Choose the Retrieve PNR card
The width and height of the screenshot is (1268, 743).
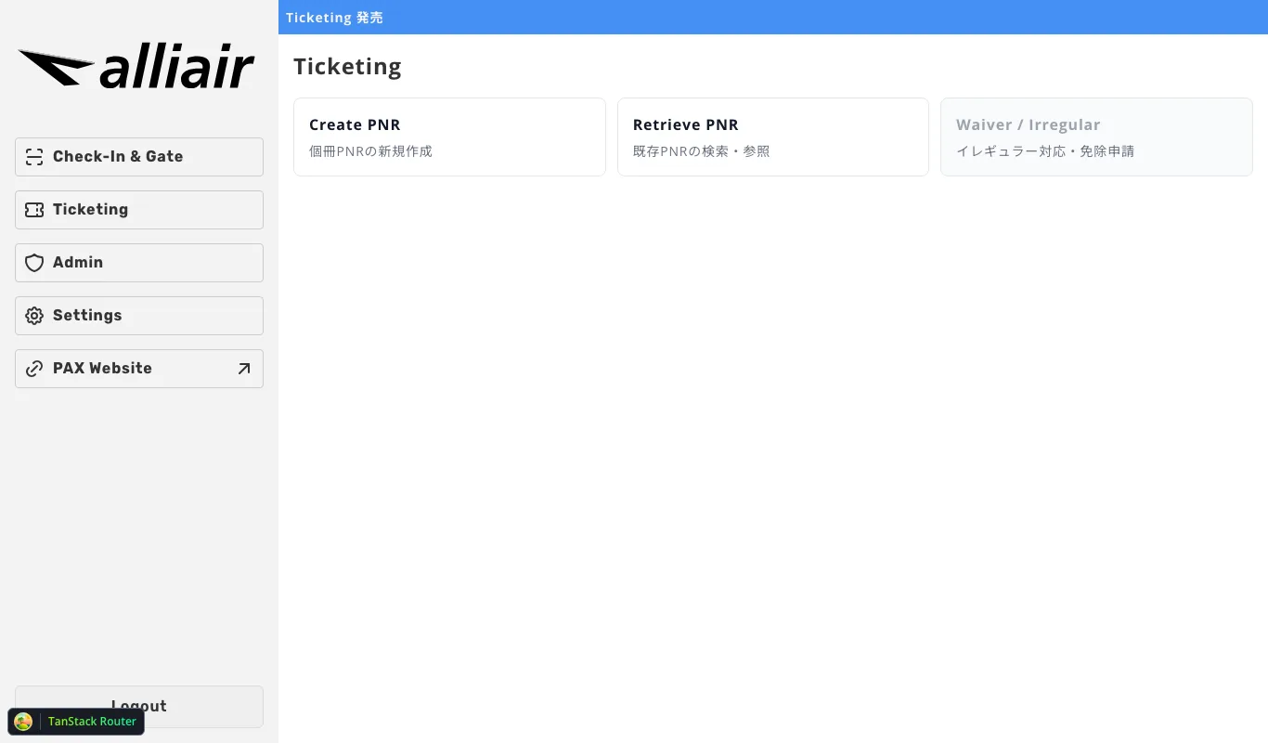click(772, 137)
